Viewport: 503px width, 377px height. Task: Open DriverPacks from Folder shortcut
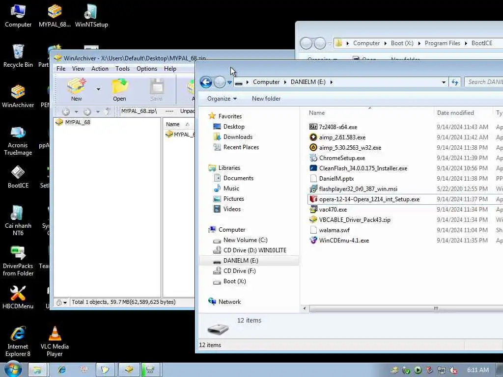18,261
